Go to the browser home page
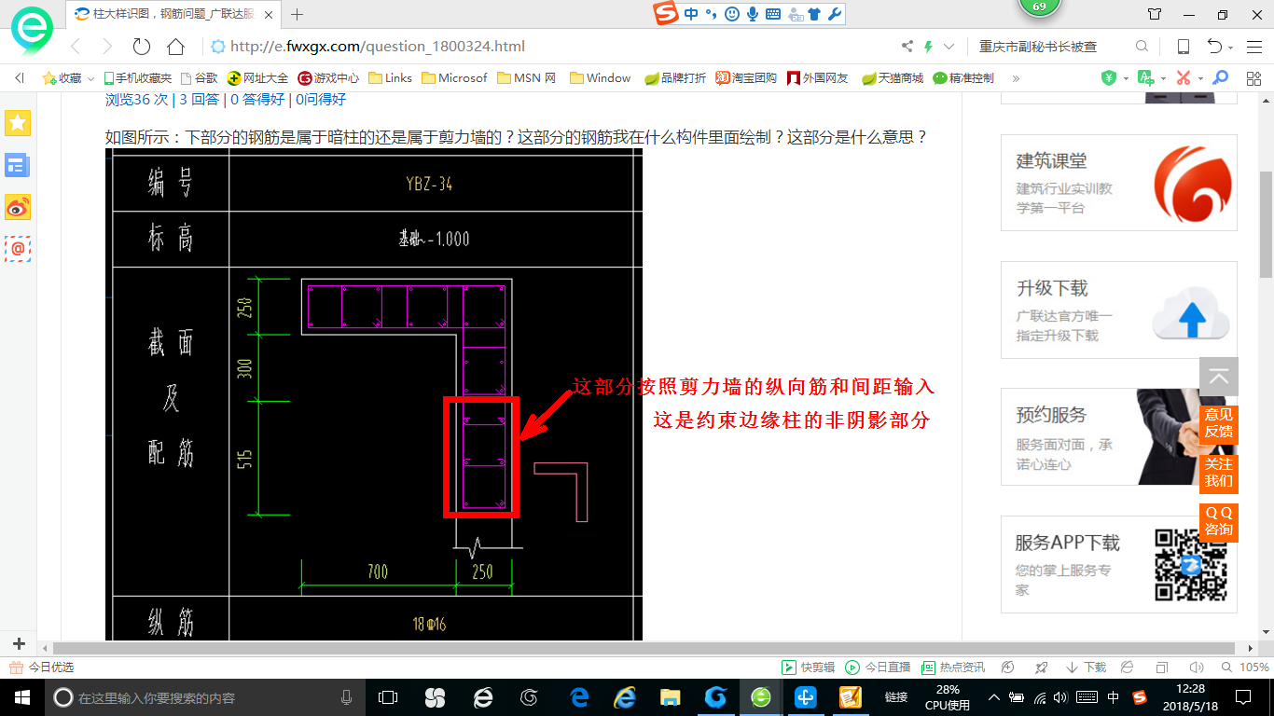Viewport: 1274px width, 716px height. click(175, 47)
